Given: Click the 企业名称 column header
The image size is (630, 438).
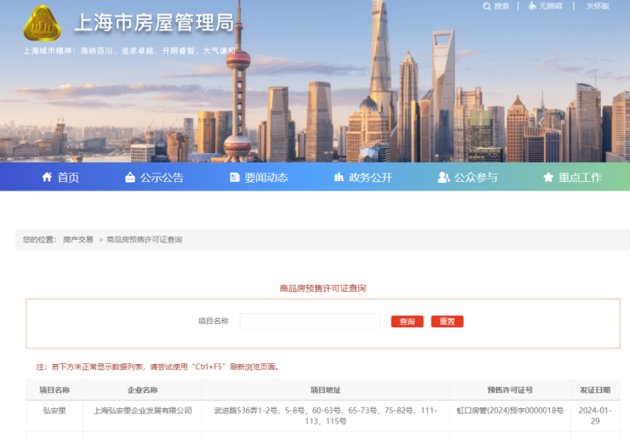Looking at the screenshot, I should [143, 390].
